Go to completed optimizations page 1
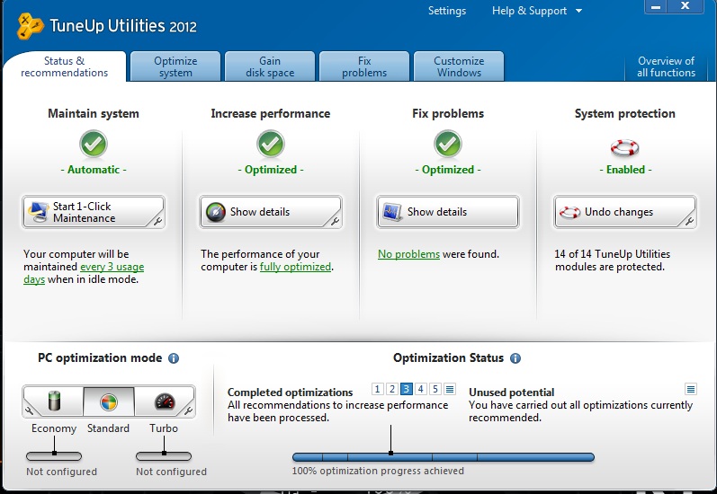 pyautogui.click(x=377, y=389)
